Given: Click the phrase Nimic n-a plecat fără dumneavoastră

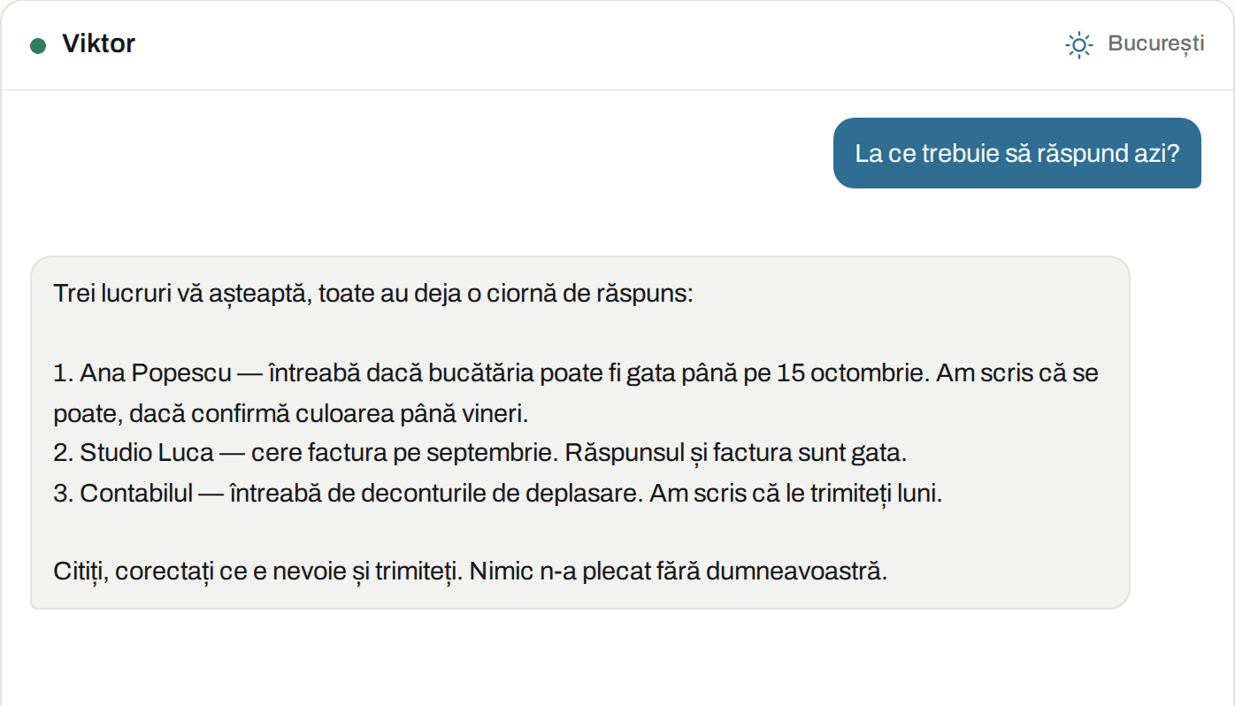Looking at the screenshot, I should (x=678, y=571).
